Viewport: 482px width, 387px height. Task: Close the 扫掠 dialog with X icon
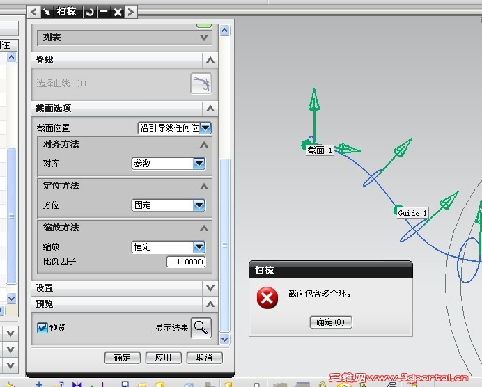pos(118,12)
